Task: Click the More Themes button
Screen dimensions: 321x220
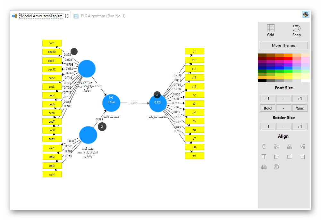Action: (x=284, y=45)
